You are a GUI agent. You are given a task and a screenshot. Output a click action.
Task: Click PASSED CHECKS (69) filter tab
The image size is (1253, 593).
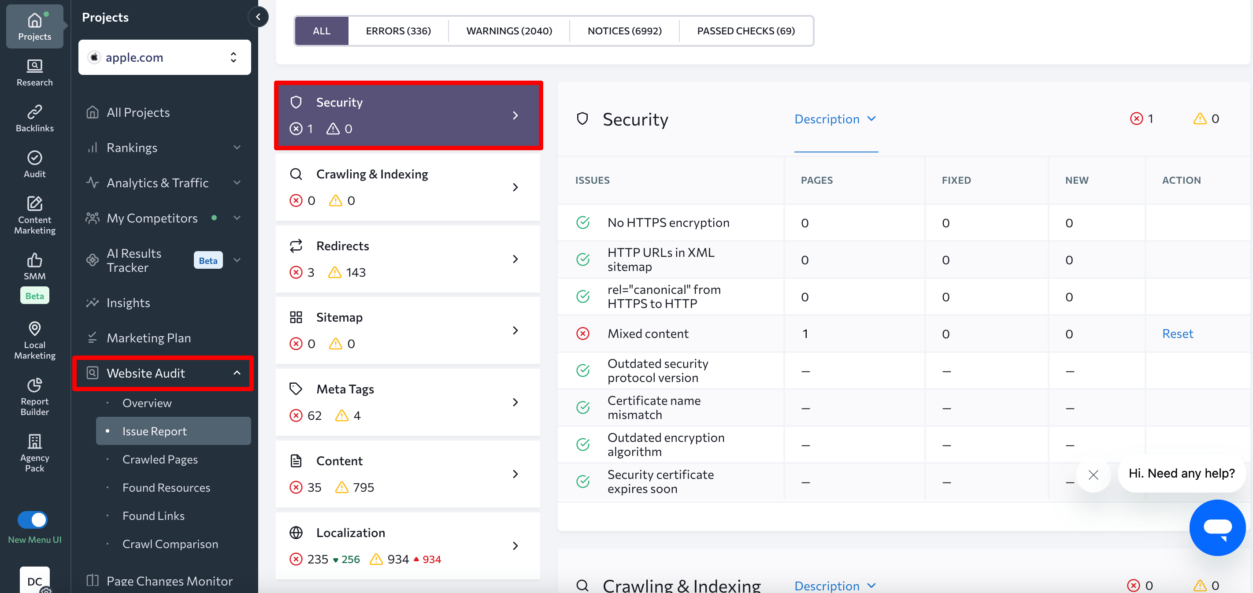[x=745, y=30]
